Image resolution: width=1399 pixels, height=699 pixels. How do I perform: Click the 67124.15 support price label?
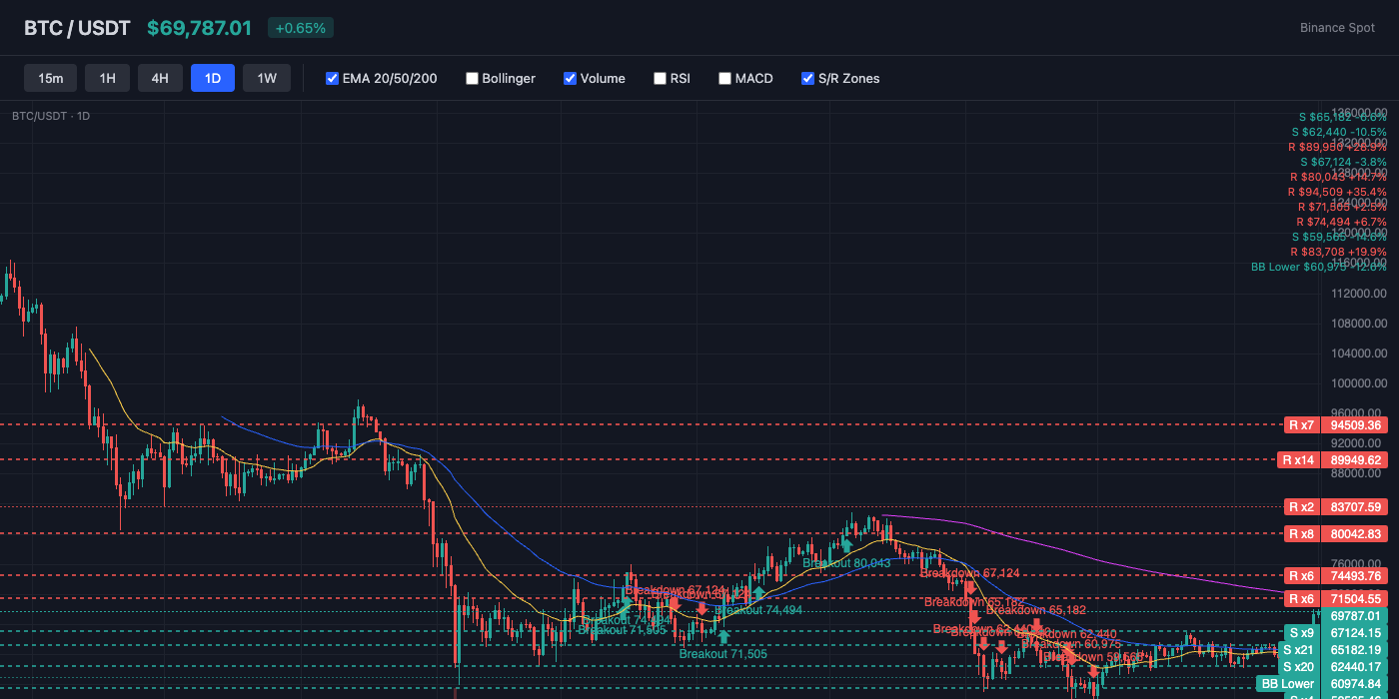click(1355, 632)
